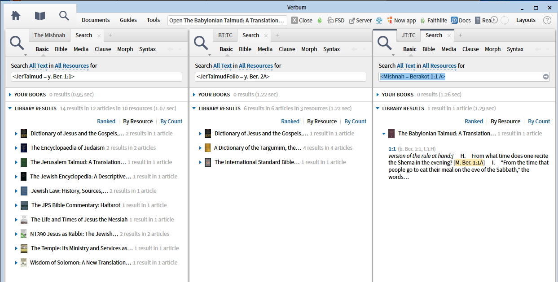Open the FSD shortcut

tap(336, 20)
